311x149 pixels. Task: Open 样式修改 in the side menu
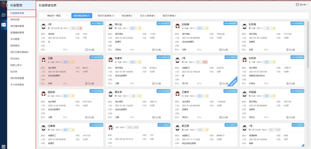[15, 58]
